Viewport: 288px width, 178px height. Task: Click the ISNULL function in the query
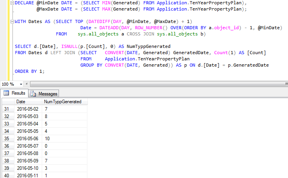(69, 46)
